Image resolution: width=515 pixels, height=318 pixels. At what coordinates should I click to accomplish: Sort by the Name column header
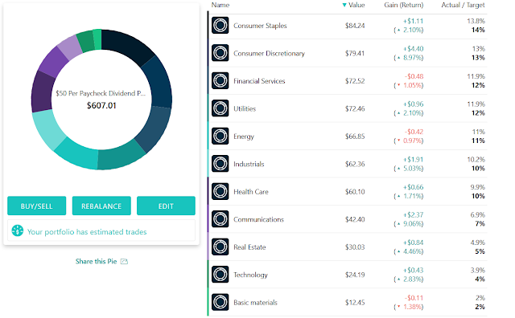(x=220, y=5)
